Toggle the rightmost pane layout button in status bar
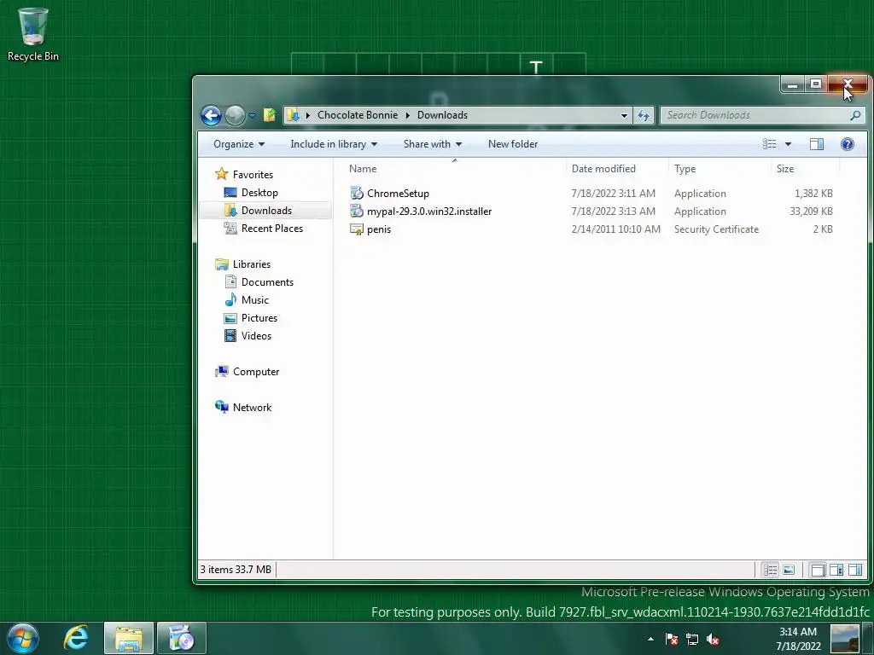Screen dimensions: 874x655 click(x=854, y=569)
